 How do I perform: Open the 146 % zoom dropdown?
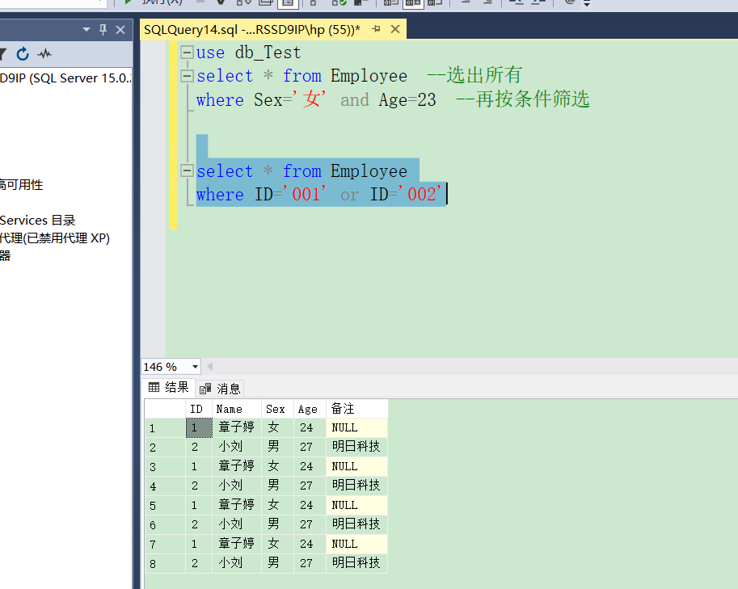(195, 367)
